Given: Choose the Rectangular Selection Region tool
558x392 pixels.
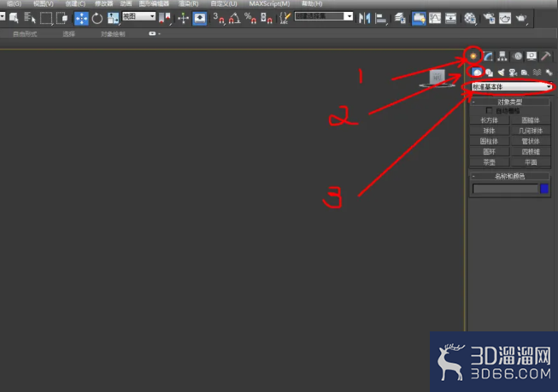Looking at the screenshot, I should point(46,18).
